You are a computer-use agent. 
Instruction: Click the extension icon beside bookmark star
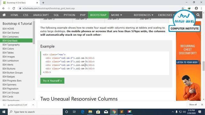pyautogui.click(x=189, y=8)
